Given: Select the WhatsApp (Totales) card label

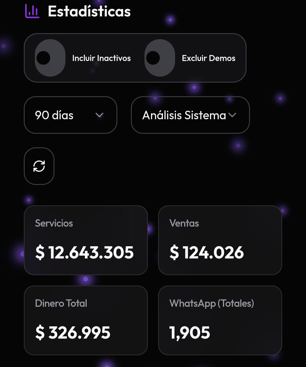Looking at the screenshot, I should 212,303.
